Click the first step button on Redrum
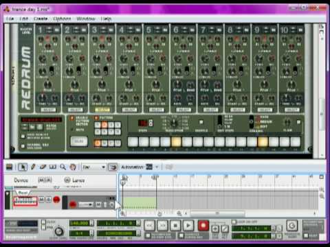Screen dimensions: 330x247 pyautogui.click(x=133, y=142)
